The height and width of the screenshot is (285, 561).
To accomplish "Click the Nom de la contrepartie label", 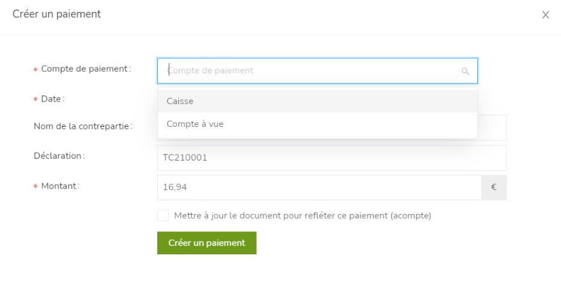I will point(83,126).
